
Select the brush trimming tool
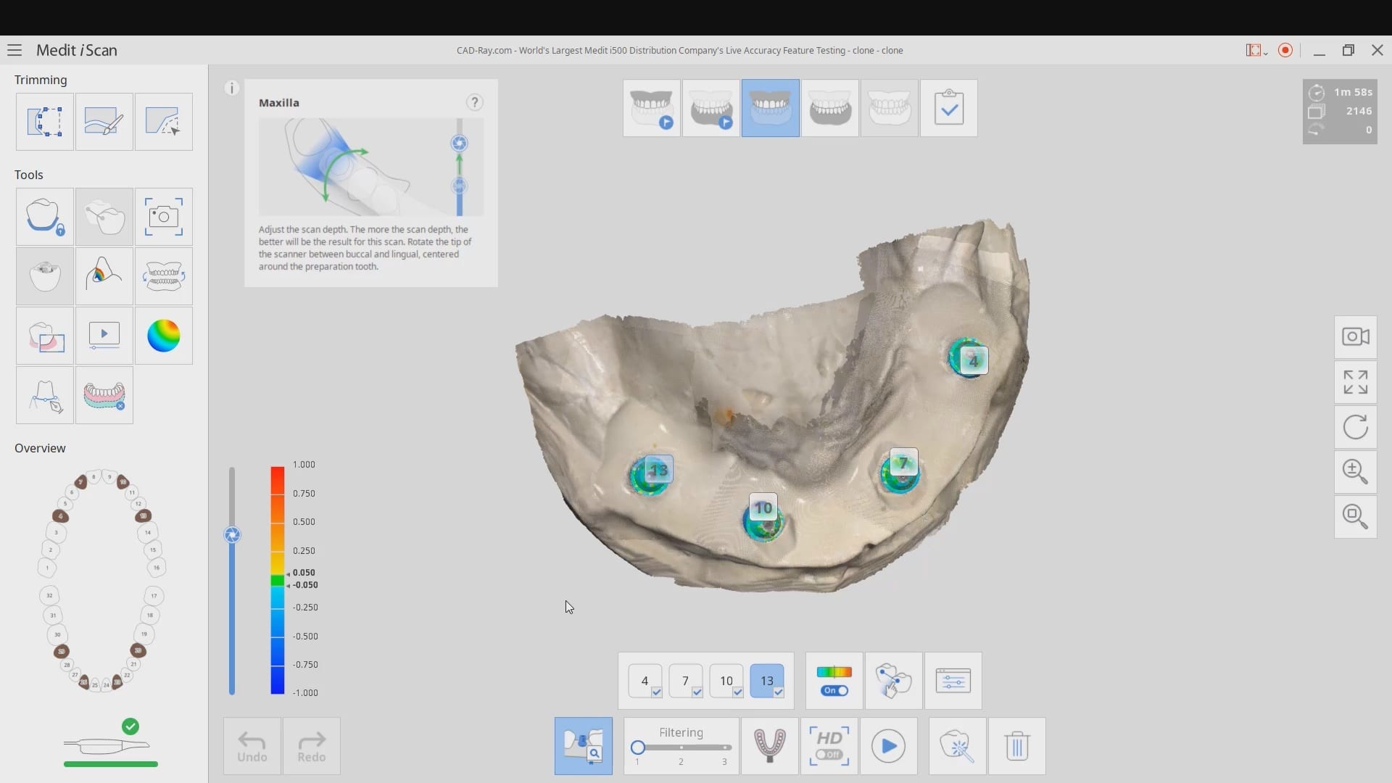(104, 122)
